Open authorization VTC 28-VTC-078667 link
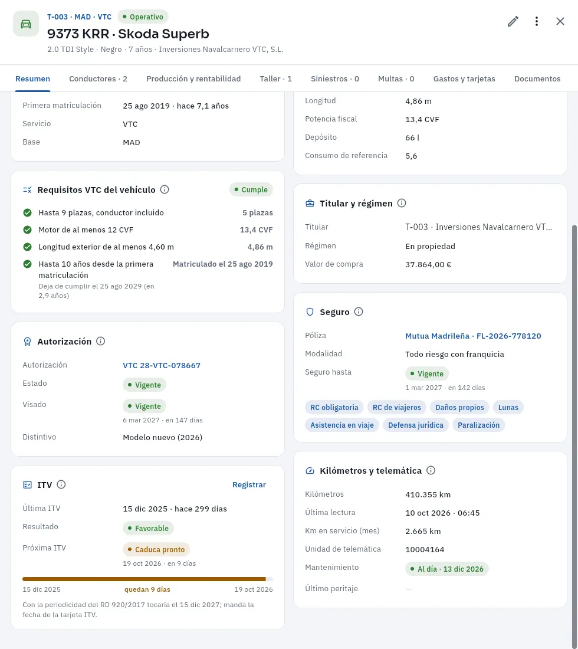 click(162, 365)
